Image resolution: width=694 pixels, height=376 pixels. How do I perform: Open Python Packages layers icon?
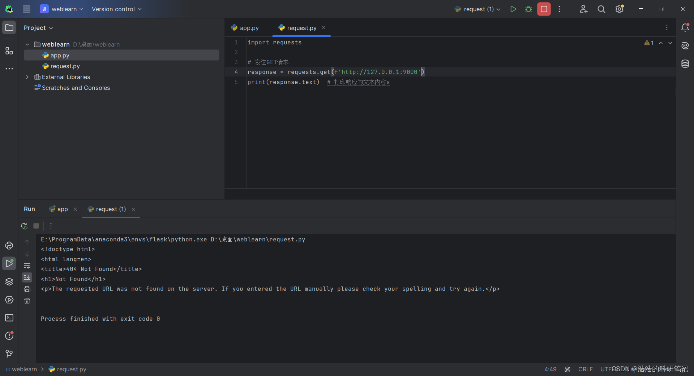9,282
